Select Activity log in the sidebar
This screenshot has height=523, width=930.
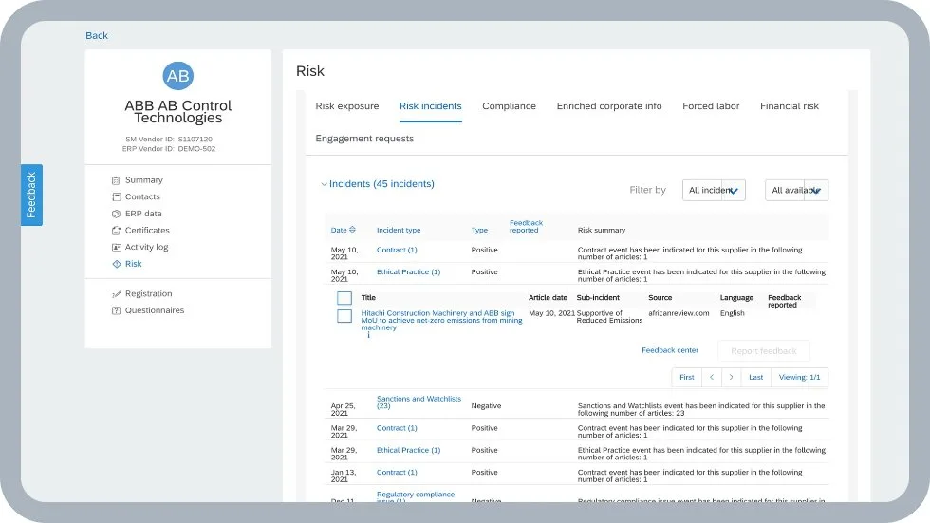tap(146, 248)
